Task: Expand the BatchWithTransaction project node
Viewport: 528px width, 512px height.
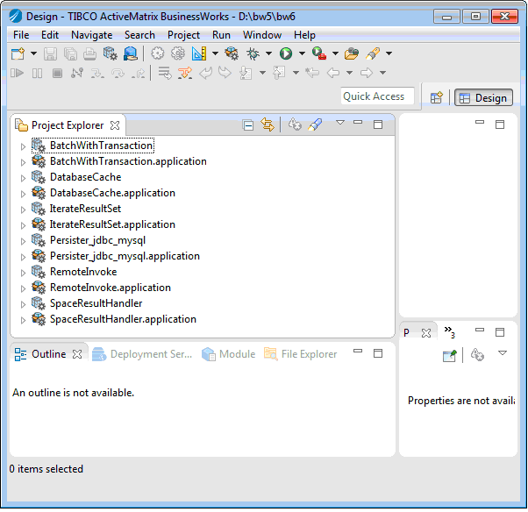Action: (23, 146)
